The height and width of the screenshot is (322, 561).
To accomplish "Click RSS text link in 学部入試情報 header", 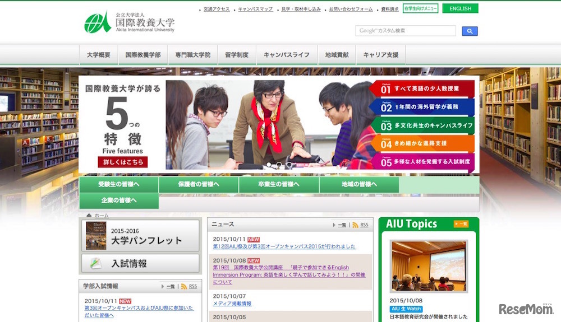I will click(x=193, y=286).
